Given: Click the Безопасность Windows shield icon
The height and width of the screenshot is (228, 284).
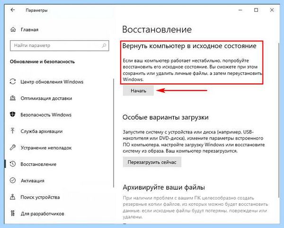Looking at the screenshot, I should pyautogui.click(x=13, y=114).
